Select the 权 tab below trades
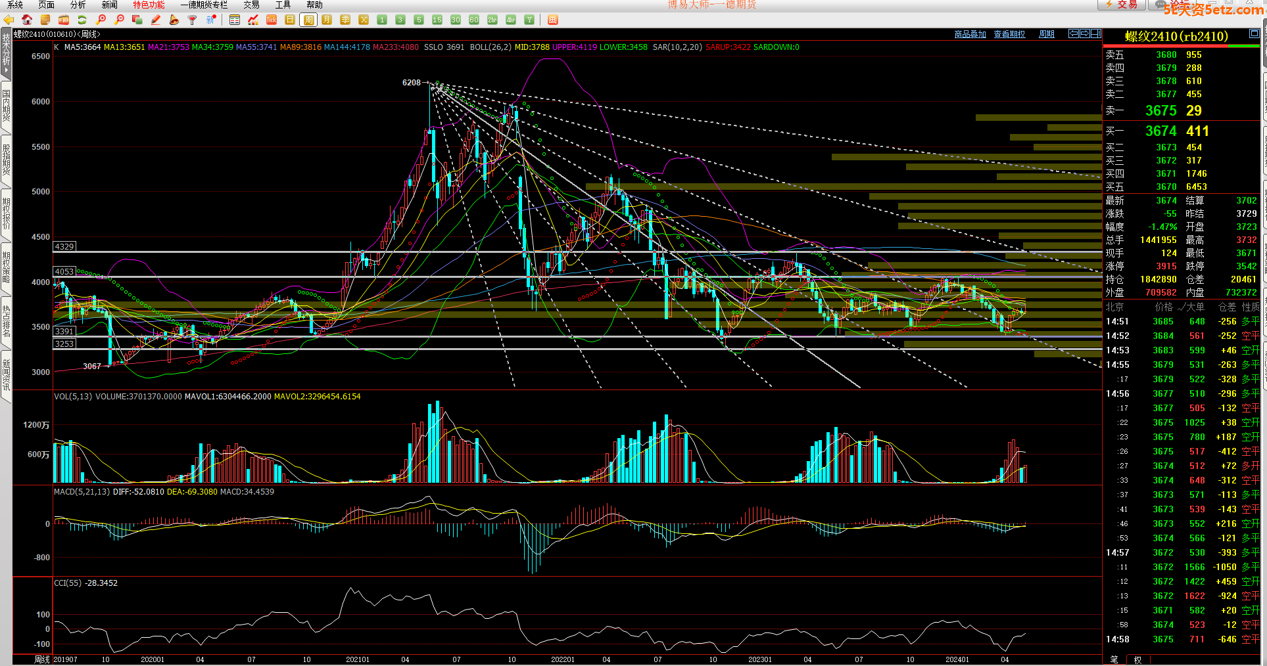Viewport: 1267px width, 666px height. click(1137, 659)
